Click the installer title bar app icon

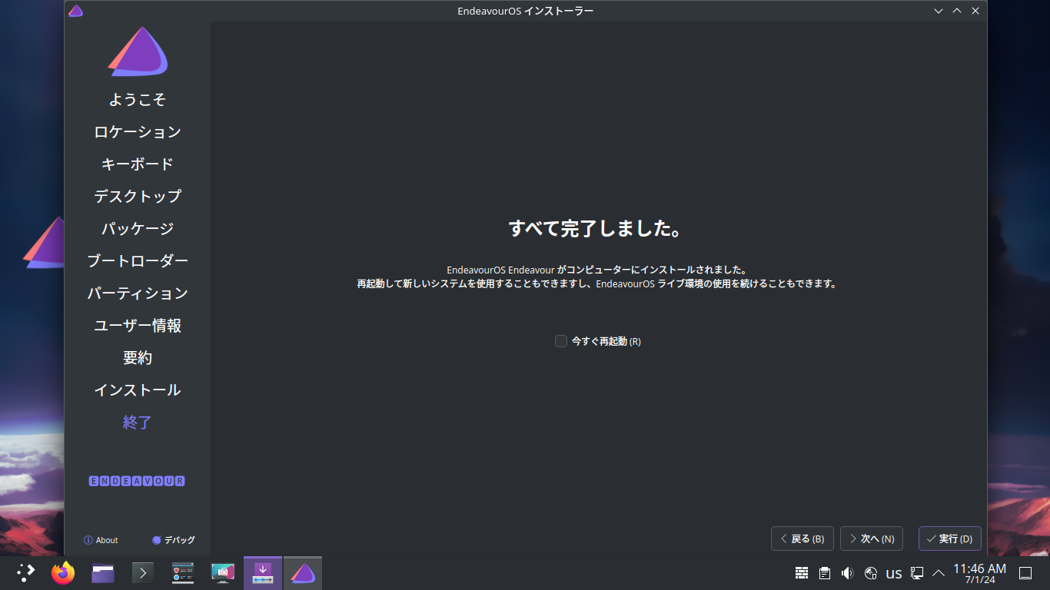tap(75, 11)
